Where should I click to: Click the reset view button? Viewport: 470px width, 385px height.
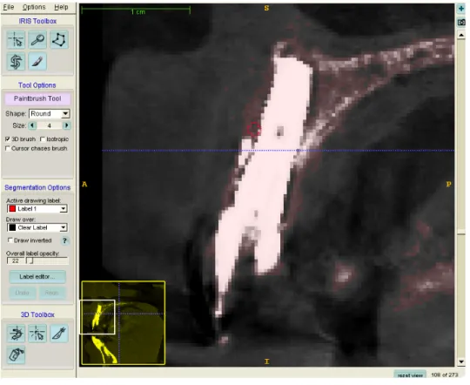pyautogui.click(x=410, y=375)
